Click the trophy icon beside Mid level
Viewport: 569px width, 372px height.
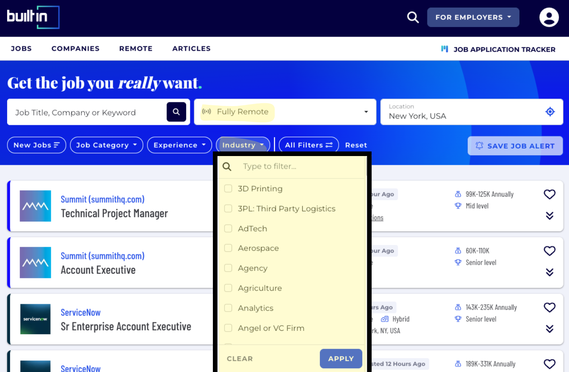(x=458, y=206)
